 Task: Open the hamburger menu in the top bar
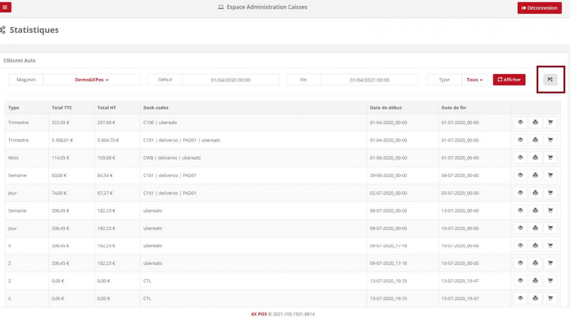point(5,7)
